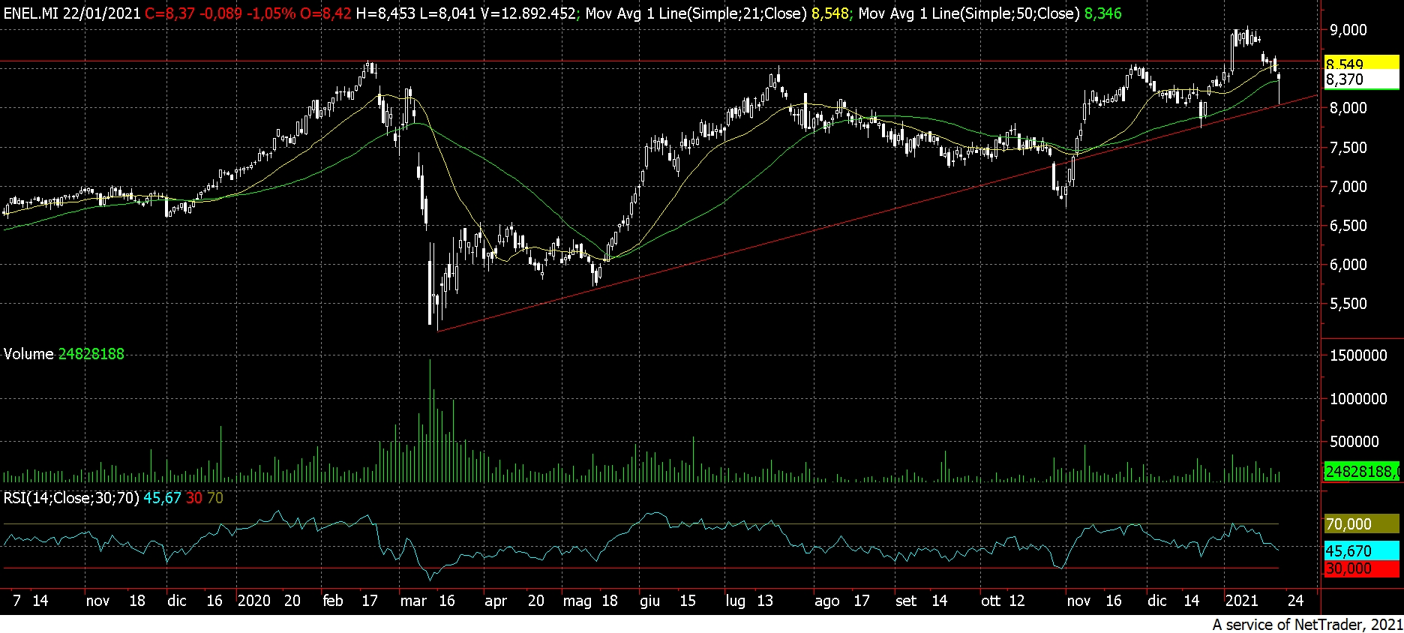The height and width of the screenshot is (633, 1404).
Task: Select the V=12.892.452 volume readout
Action: click(528, 13)
